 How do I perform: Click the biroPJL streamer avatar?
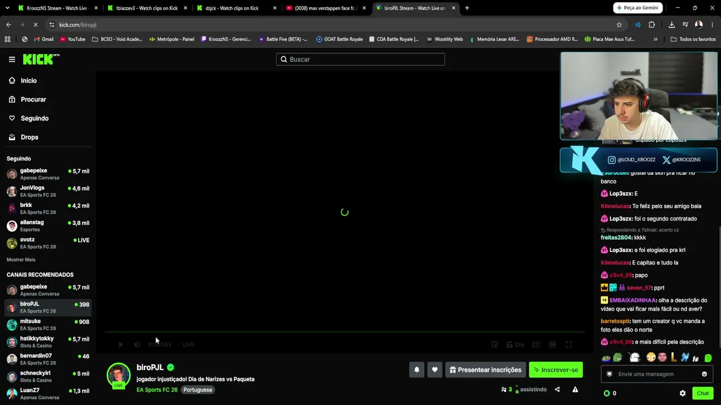coord(118,375)
